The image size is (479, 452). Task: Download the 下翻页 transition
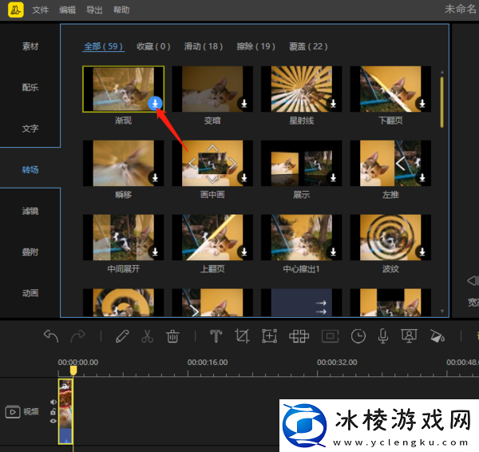[x=422, y=104]
